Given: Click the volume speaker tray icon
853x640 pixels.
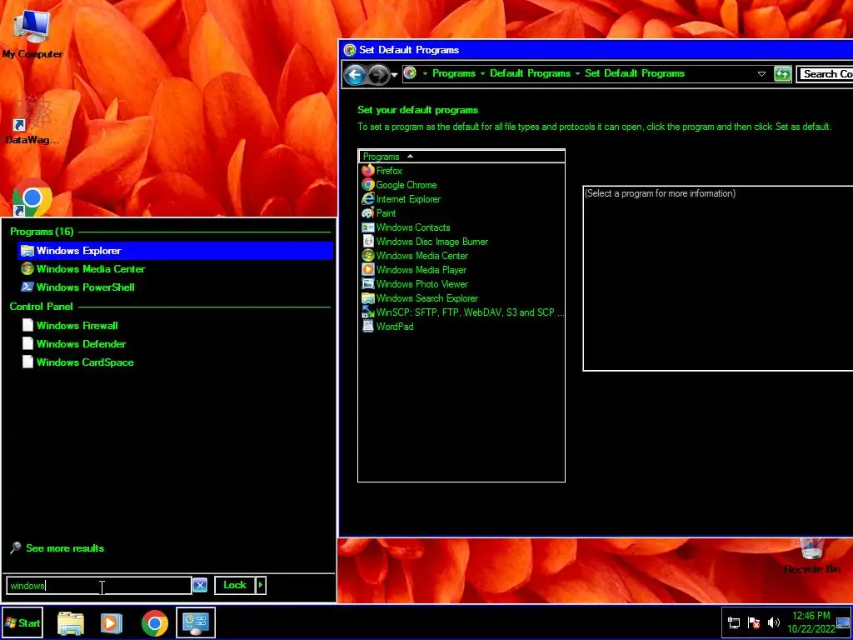Looking at the screenshot, I should pos(773,622).
